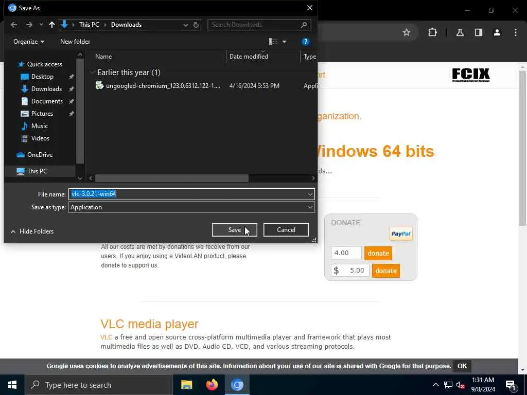This screenshot has height=395, width=527.
Task: Click donate button next to 4.00
Action: point(378,253)
